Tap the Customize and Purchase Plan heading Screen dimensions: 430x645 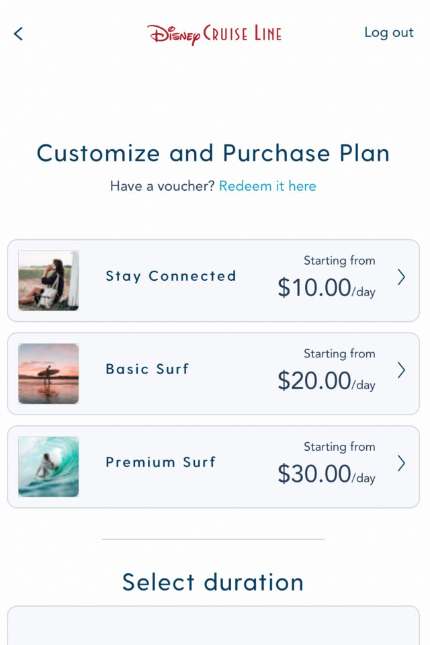coord(213,154)
